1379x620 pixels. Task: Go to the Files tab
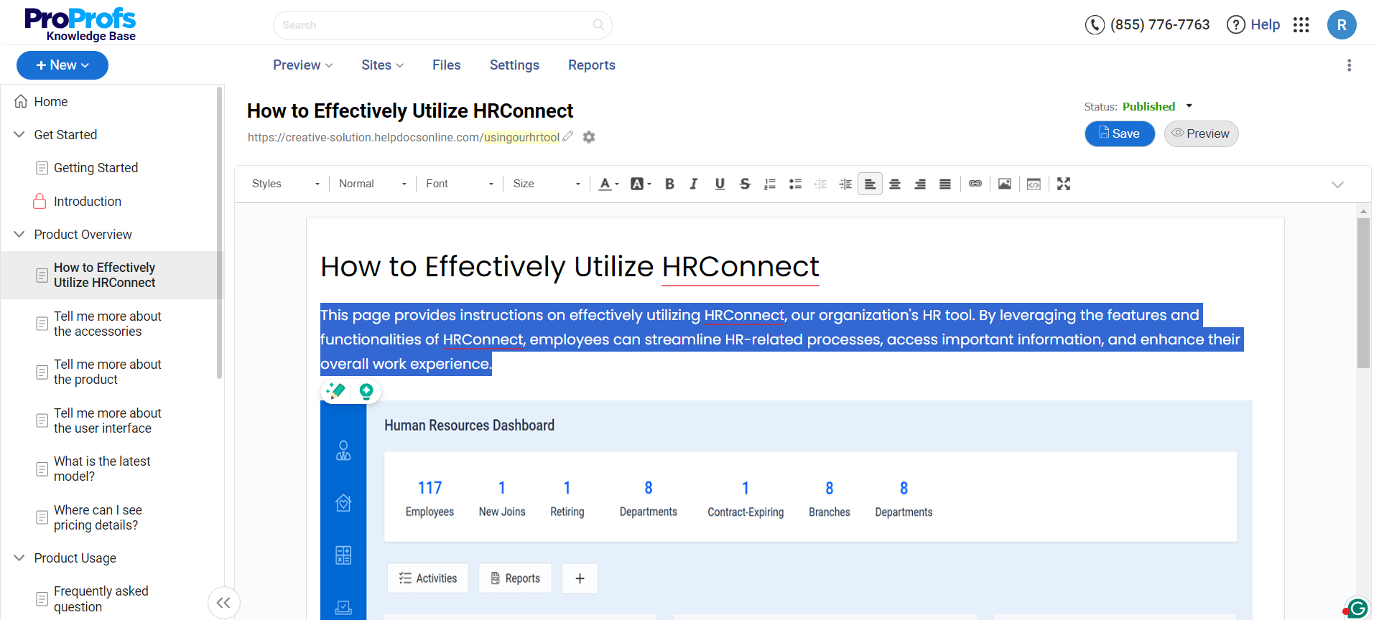[447, 65]
